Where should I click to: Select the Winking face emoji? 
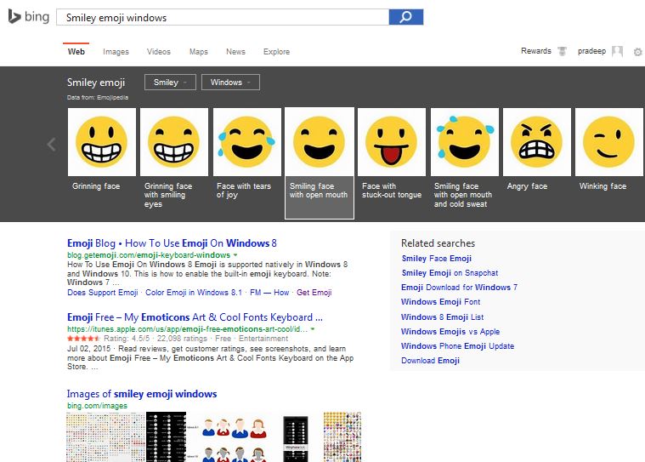pos(609,142)
